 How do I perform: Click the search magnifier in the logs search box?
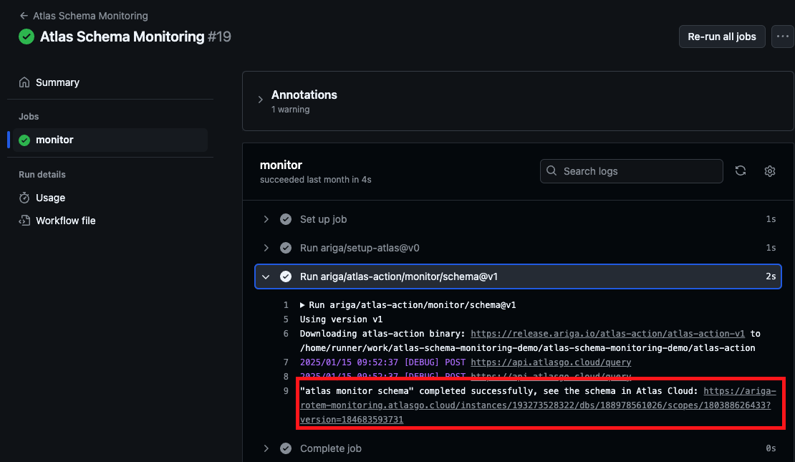tap(551, 171)
